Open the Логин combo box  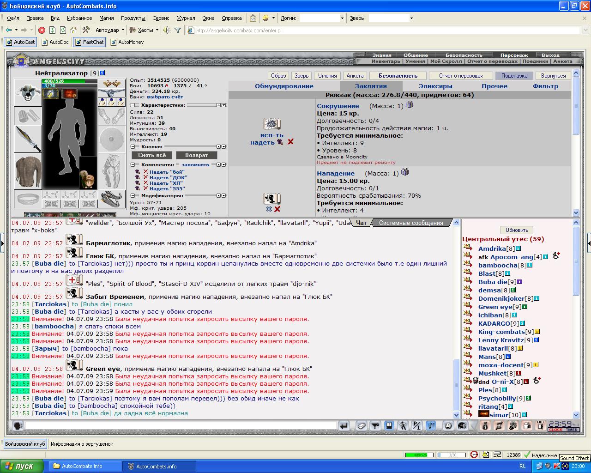(x=322, y=18)
